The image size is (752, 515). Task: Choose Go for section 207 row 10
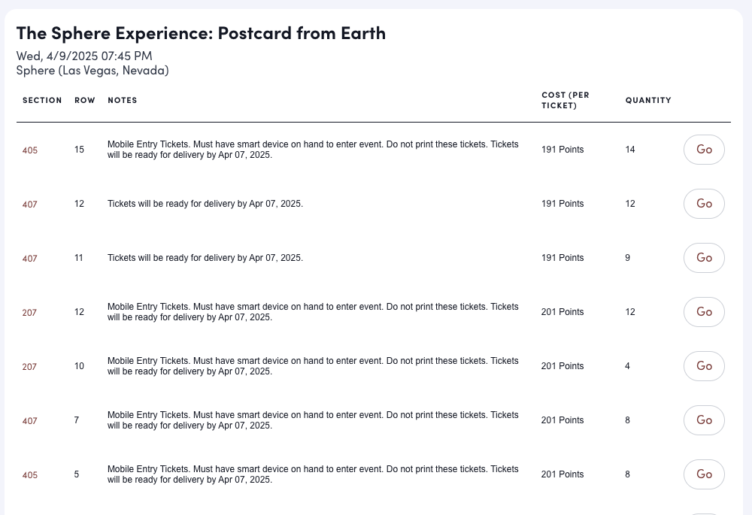pos(704,366)
